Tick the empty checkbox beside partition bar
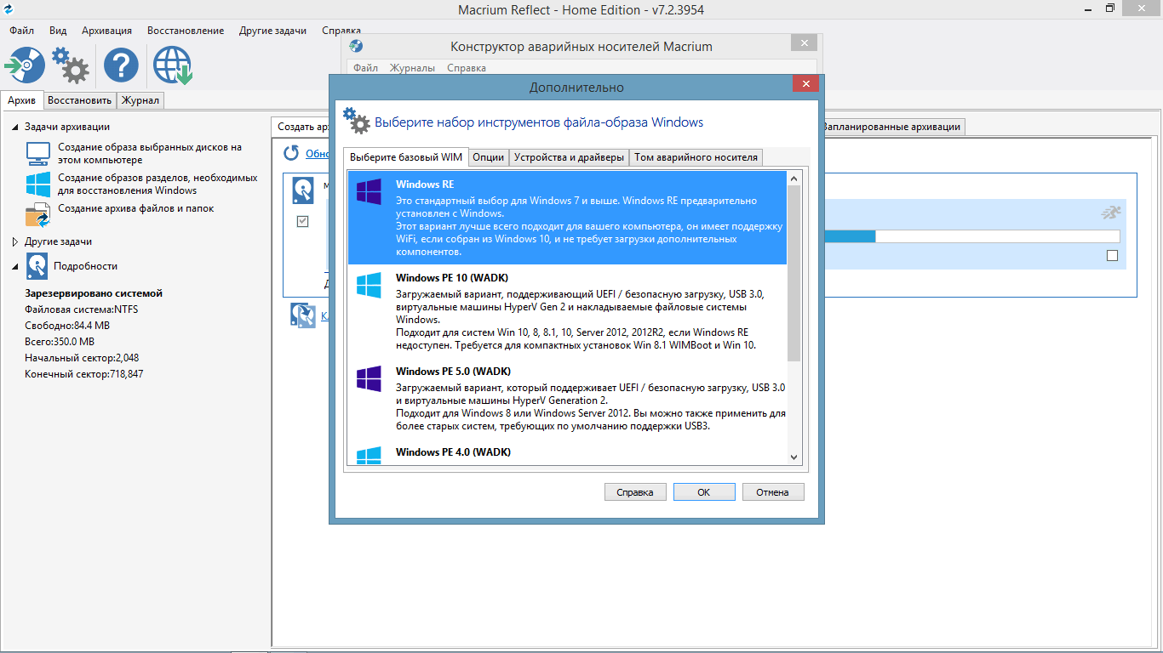The width and height of the screenshot is (1163, 653). point(1112,256)
